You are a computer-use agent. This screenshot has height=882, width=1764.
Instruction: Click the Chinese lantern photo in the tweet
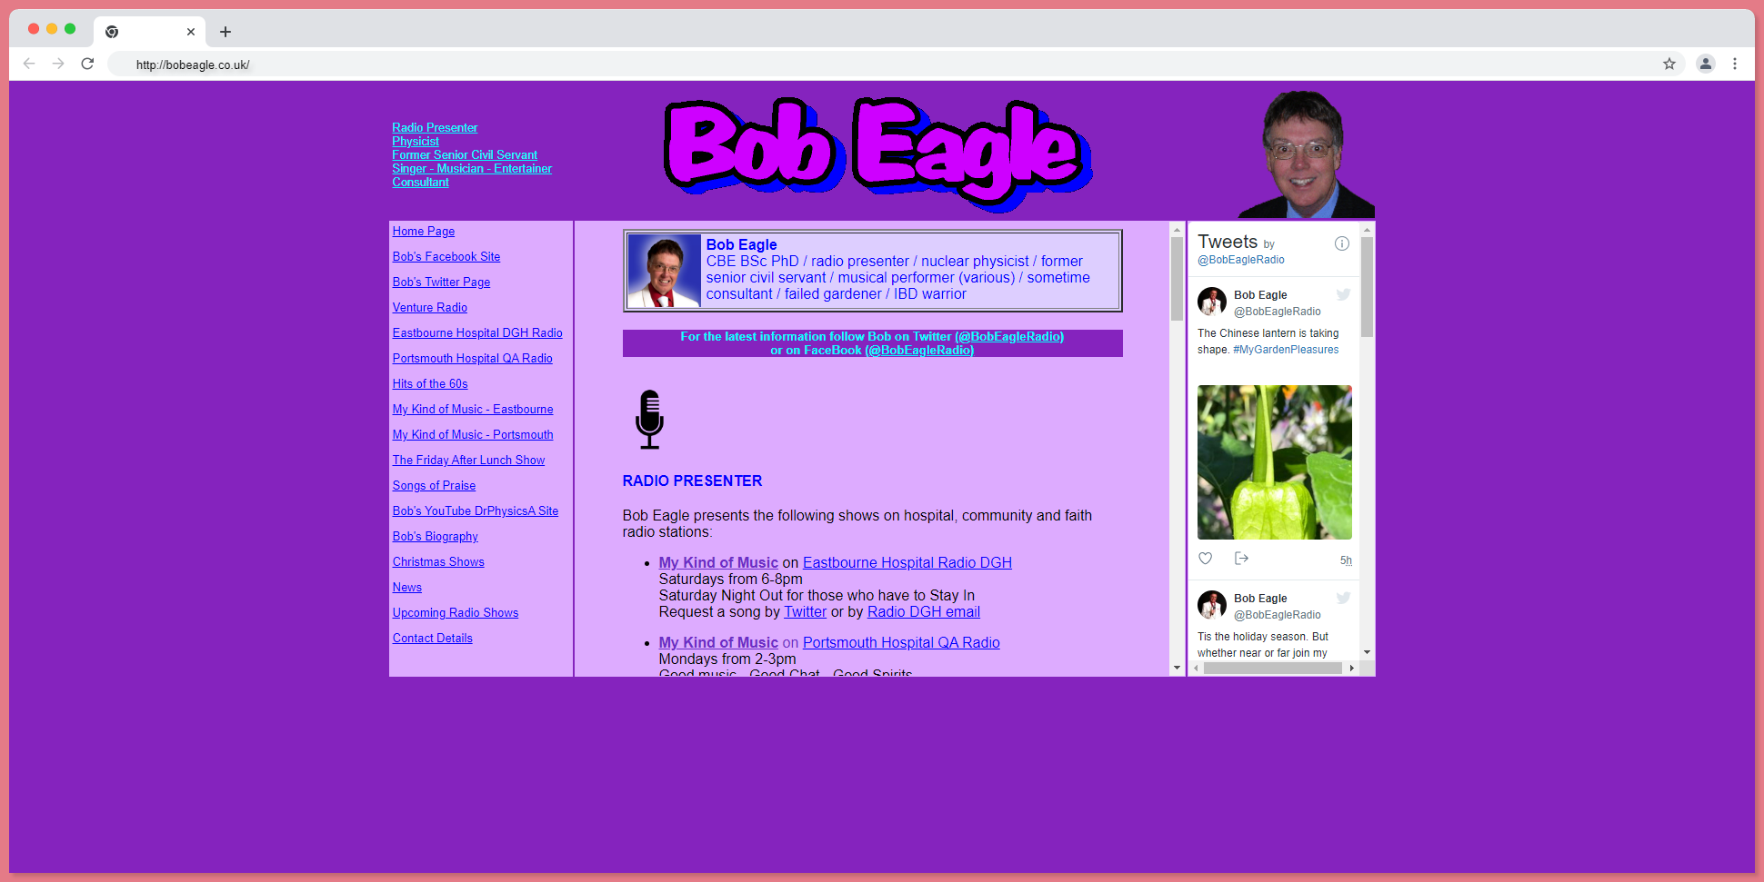click(x=1274, y=461)
